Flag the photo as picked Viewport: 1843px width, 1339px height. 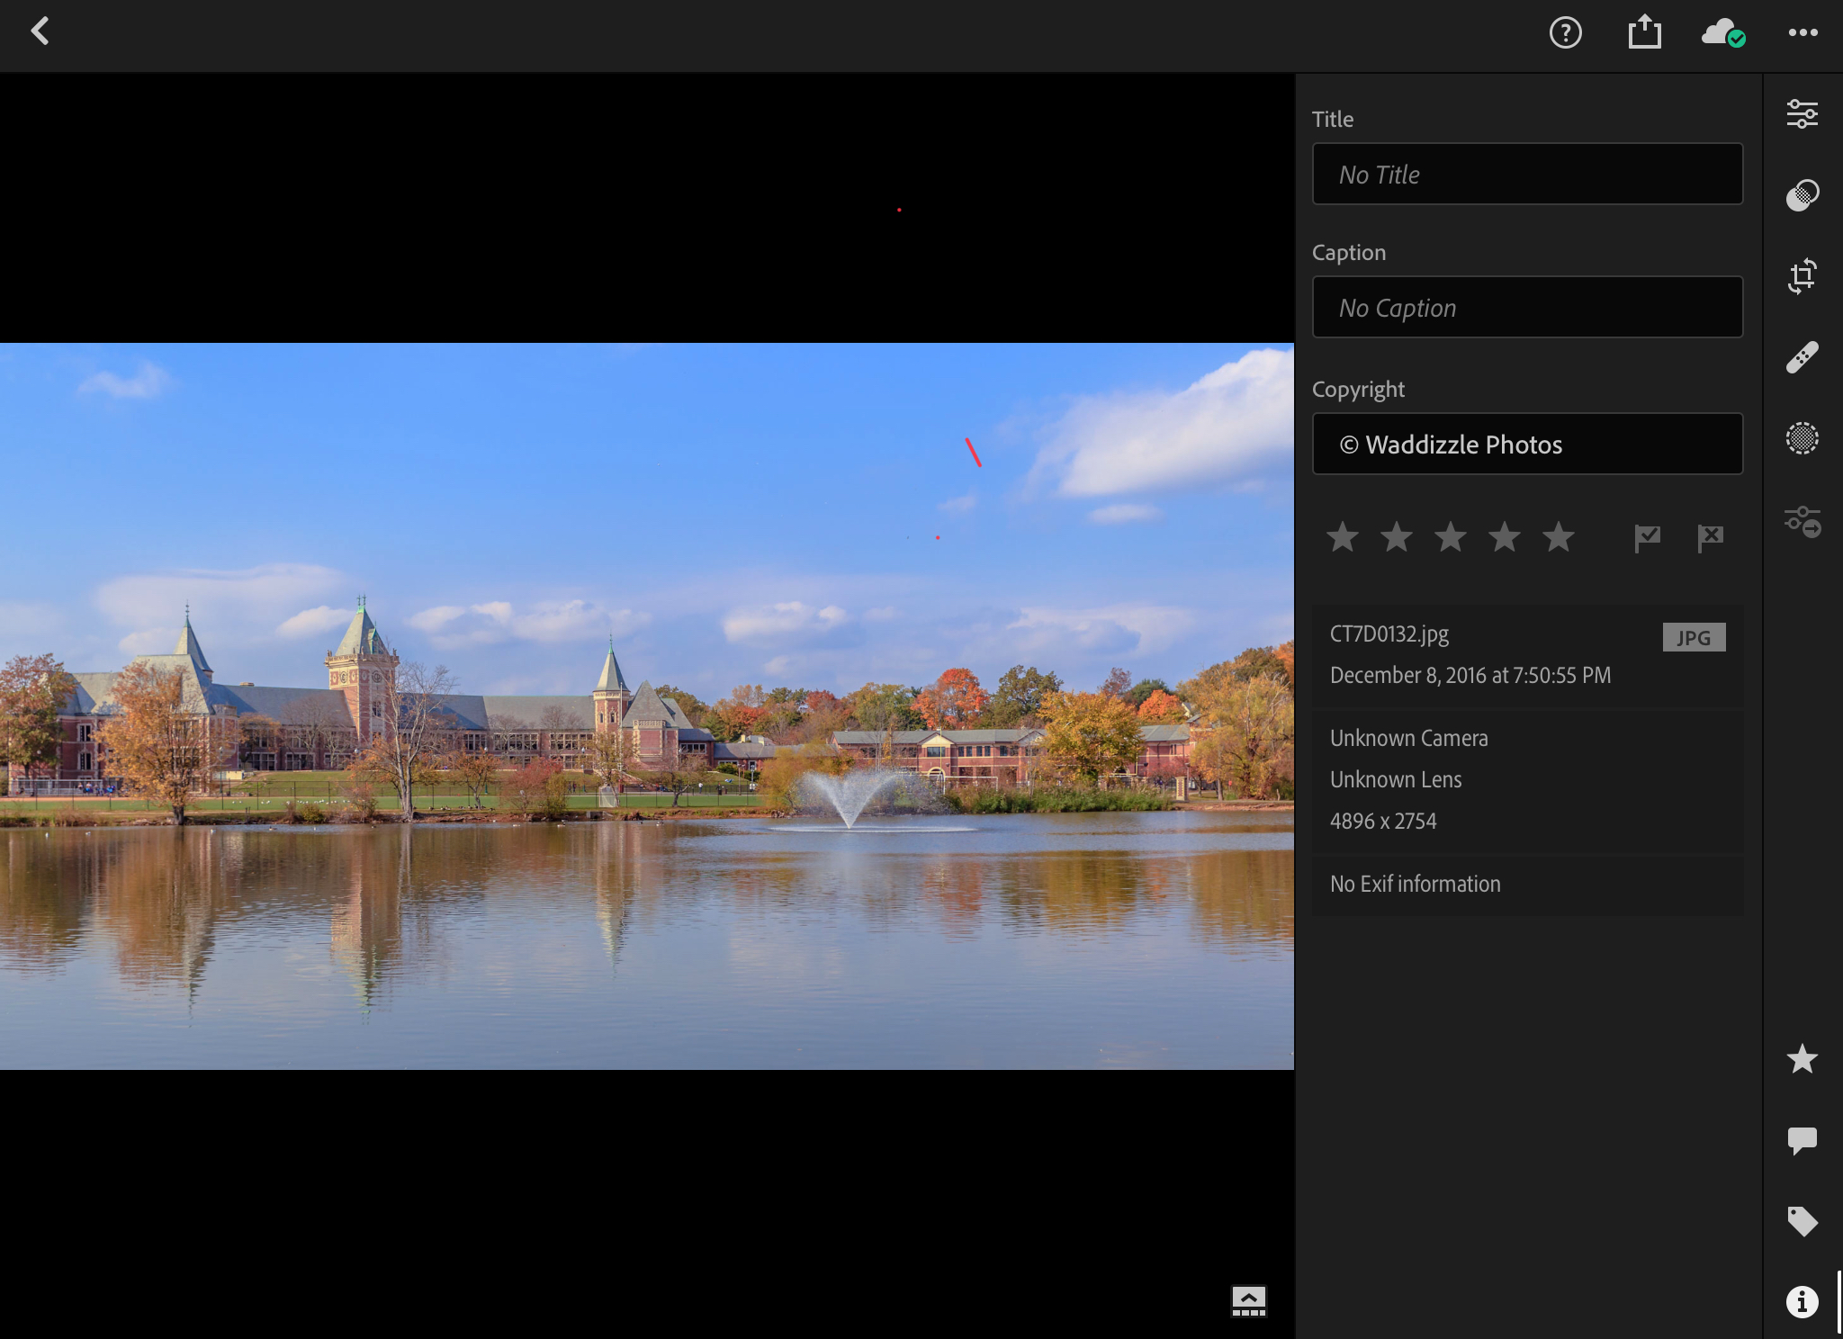(x=1647, y=538)
